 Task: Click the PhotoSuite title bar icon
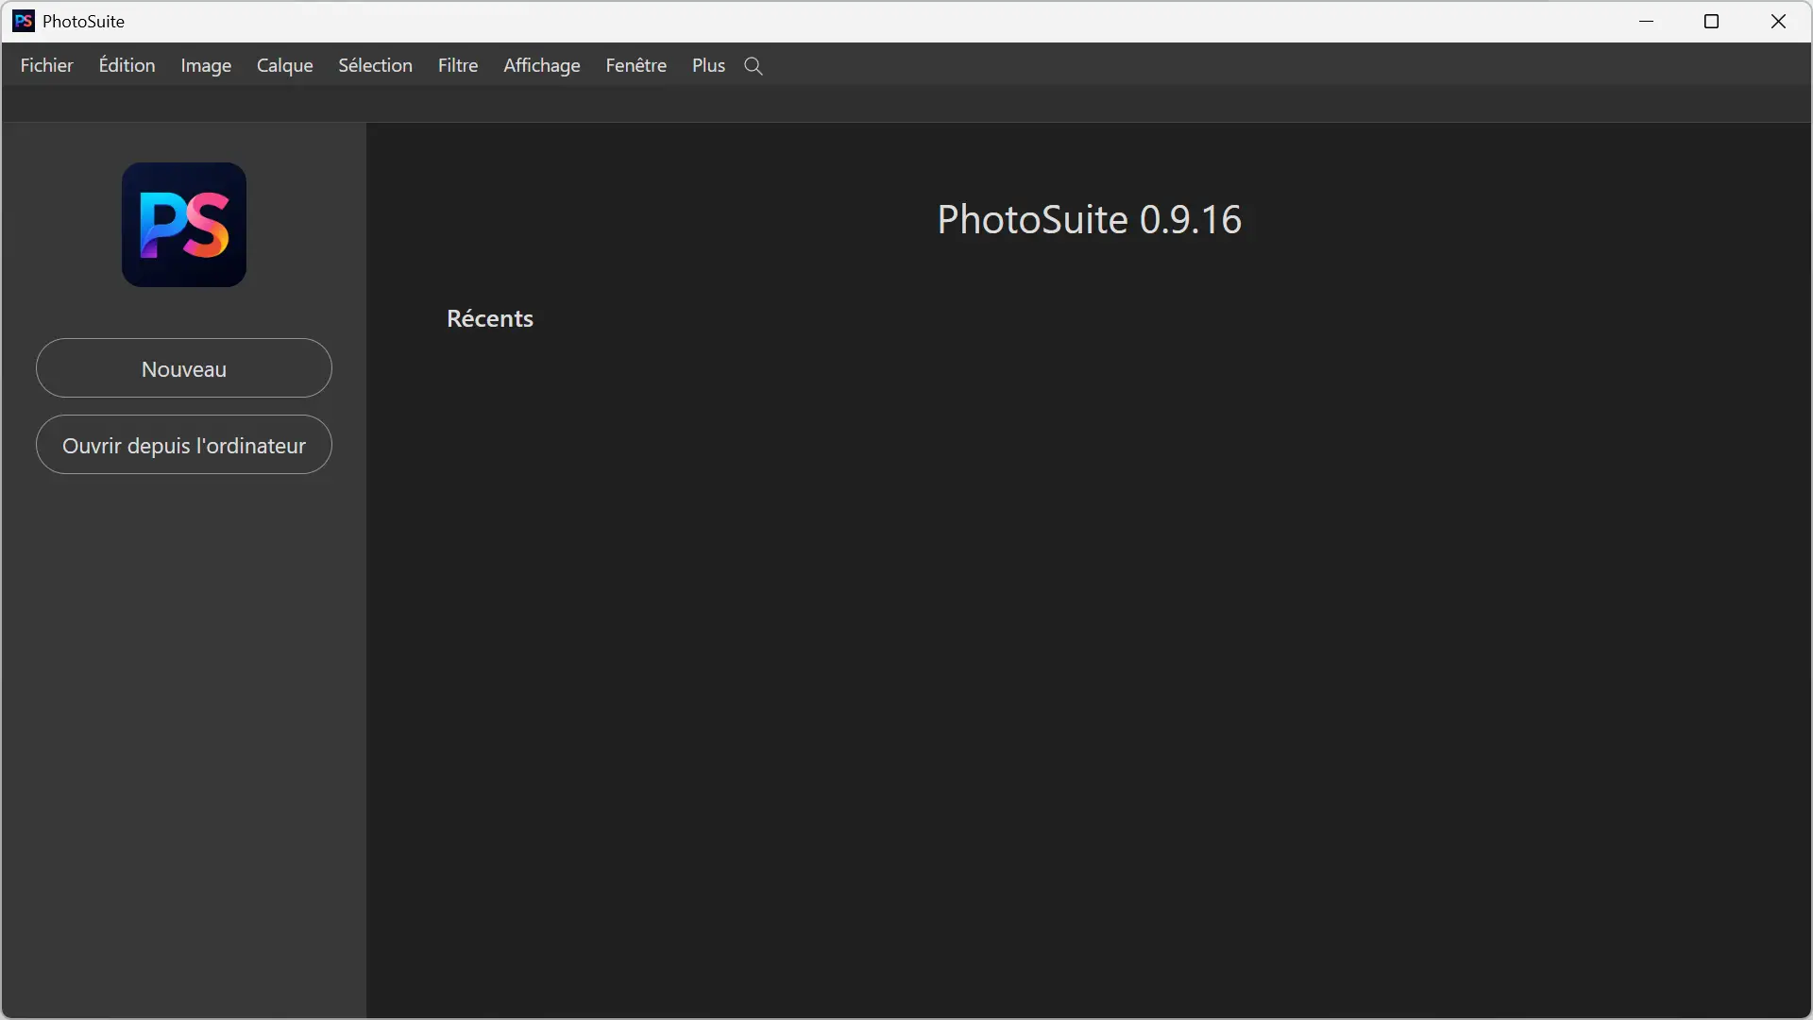24,21
